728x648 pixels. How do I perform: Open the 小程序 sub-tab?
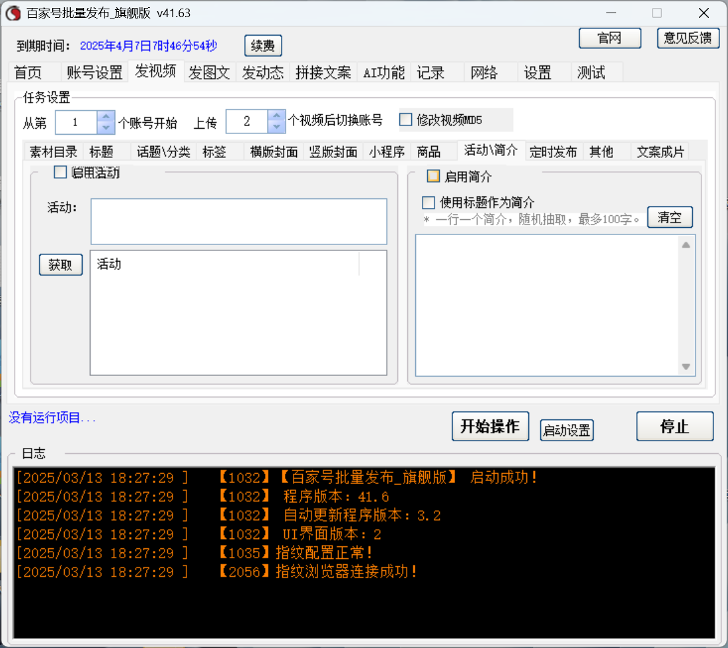tap(387, 152)
